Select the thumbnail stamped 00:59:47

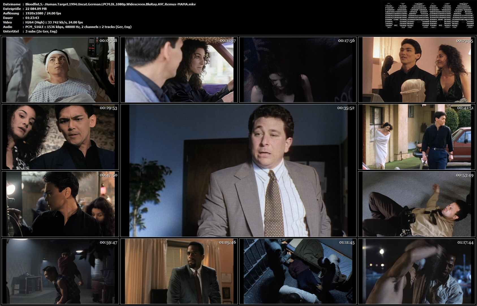(x=60, y=271)
